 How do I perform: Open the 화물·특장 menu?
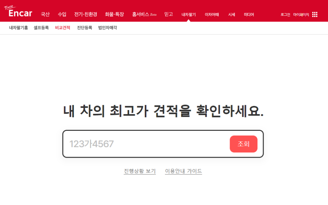(114, 14)
